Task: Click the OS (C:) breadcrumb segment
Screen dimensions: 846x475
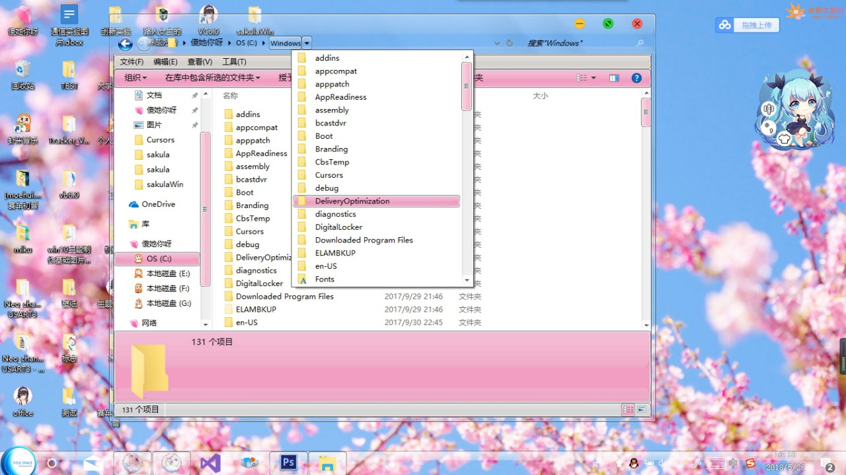Action: tap(246, 43)
